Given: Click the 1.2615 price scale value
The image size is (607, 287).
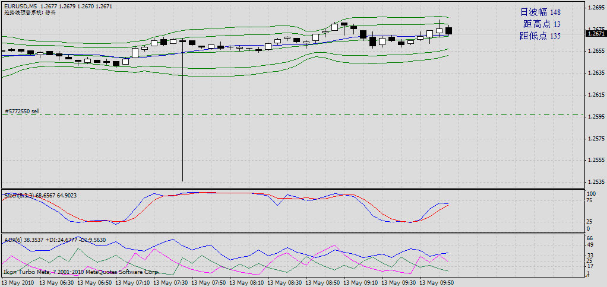Looking at the screenshot, I should click(596, 95).
